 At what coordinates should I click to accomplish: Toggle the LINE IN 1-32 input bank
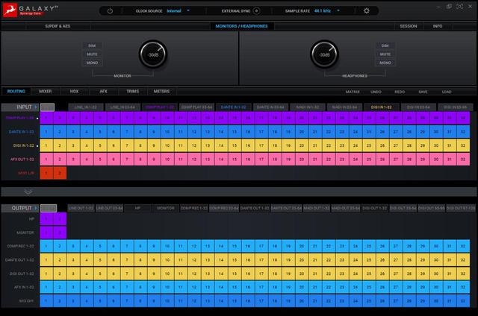(86, 107)
